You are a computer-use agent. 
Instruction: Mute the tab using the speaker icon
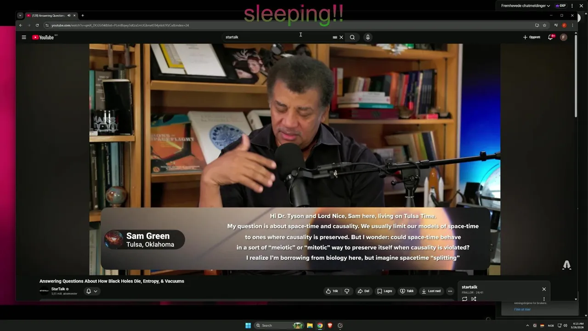click(69, 16)
